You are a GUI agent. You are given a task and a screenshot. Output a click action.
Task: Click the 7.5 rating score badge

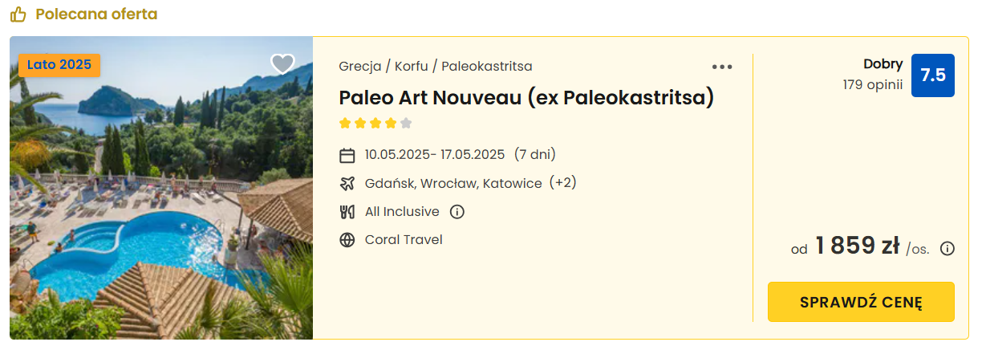(933, 75)
